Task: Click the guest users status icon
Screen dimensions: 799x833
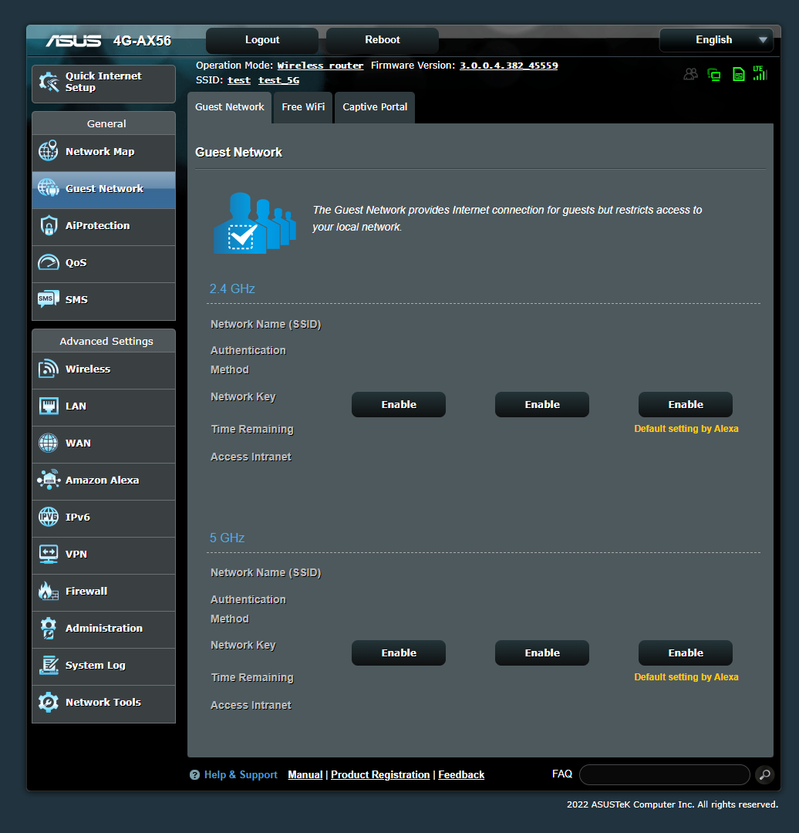Action: (690, 74)
